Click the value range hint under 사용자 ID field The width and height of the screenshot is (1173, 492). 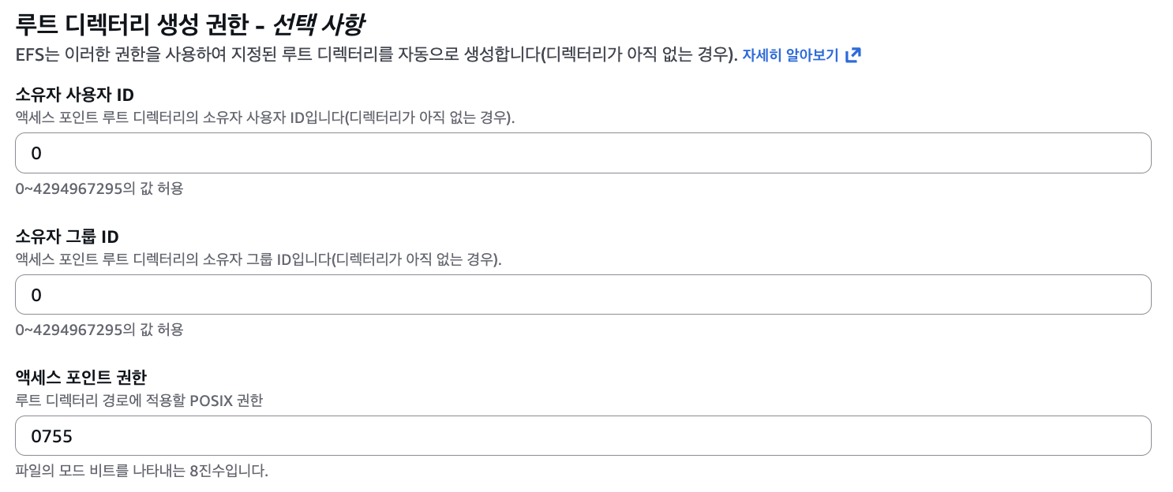[x=99, y=188]
